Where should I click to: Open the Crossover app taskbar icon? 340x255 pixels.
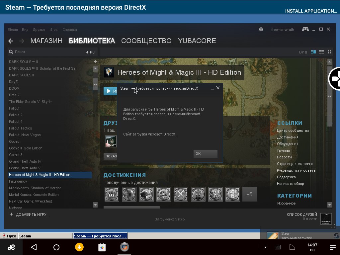click(x=125, y=247)
